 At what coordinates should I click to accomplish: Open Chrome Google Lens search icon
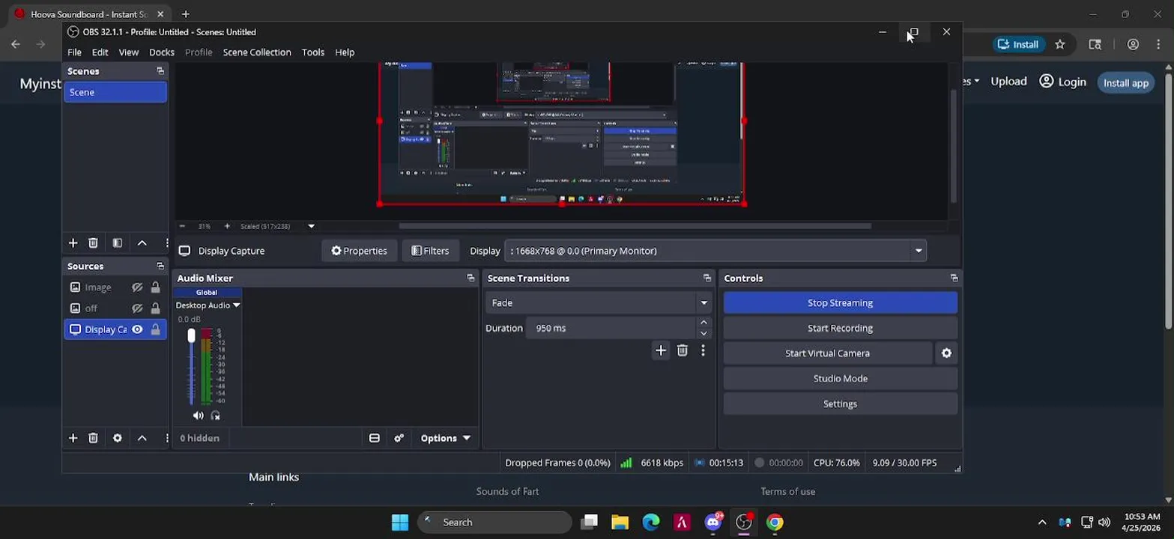(x=1095, y=44)
